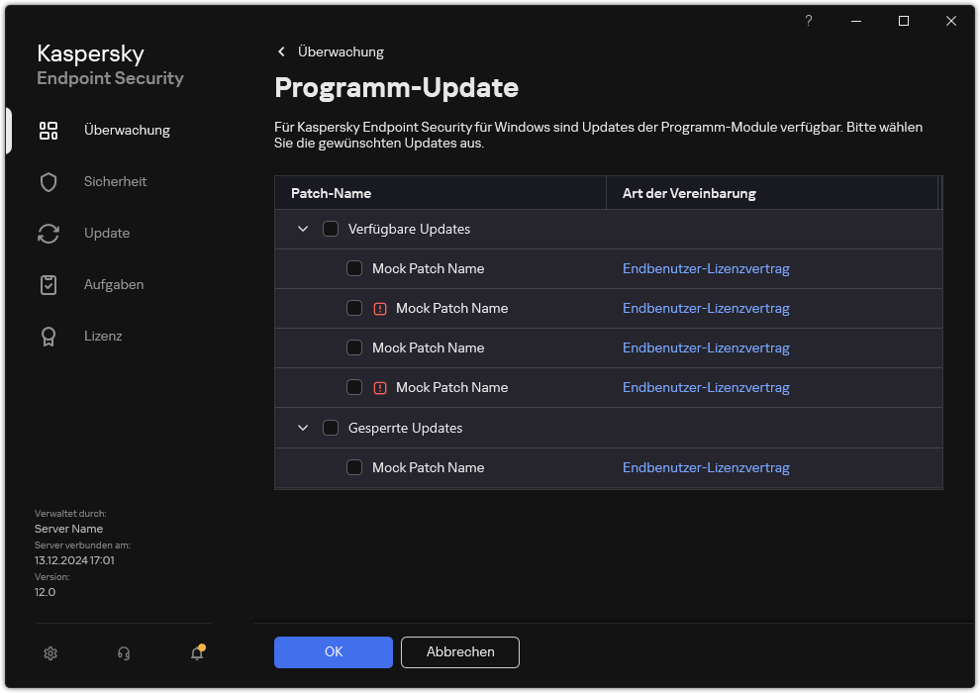
Task: Click the Abbrechen button
Action: [459, 651]
